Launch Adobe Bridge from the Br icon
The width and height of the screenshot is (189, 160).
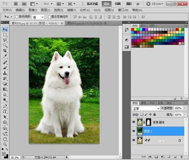[x=15, y=4]
